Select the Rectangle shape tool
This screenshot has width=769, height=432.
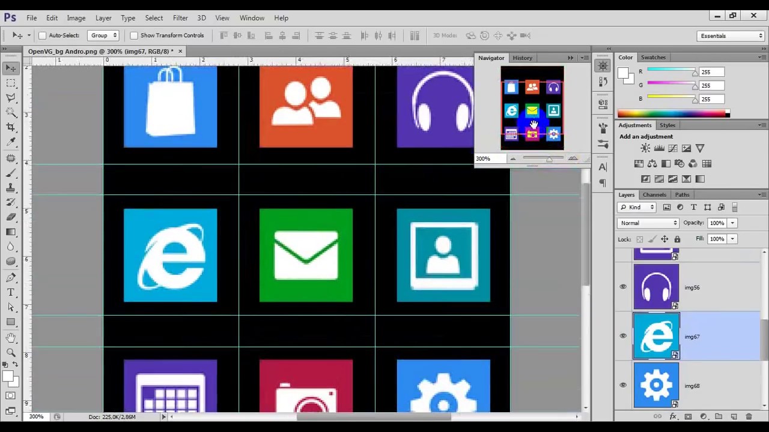point(11,322)
